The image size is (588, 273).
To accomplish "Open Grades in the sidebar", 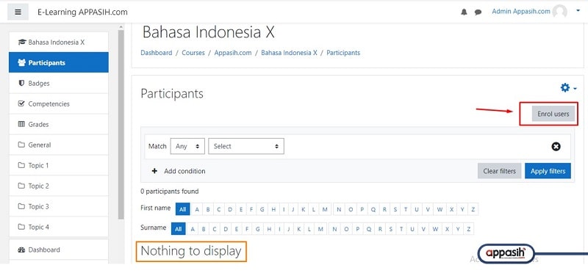I will (59, 124).
